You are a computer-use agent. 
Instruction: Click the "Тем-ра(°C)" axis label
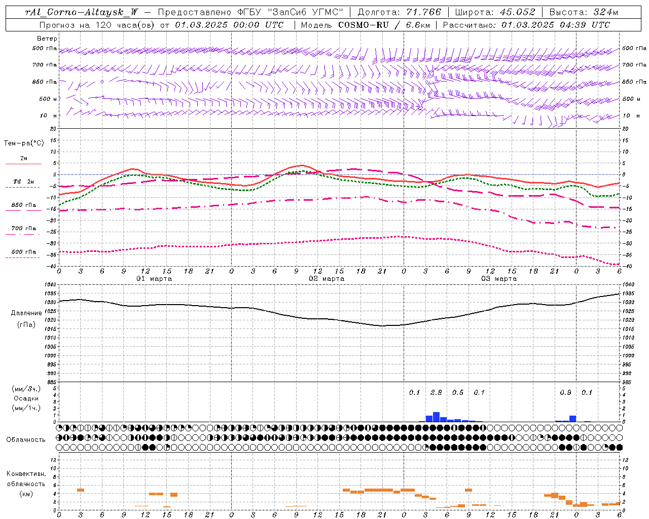(x=24, y=143)
